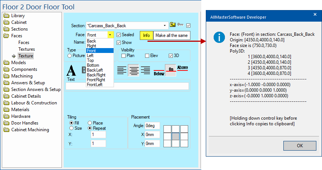Align text center icon

coord(133,70)
